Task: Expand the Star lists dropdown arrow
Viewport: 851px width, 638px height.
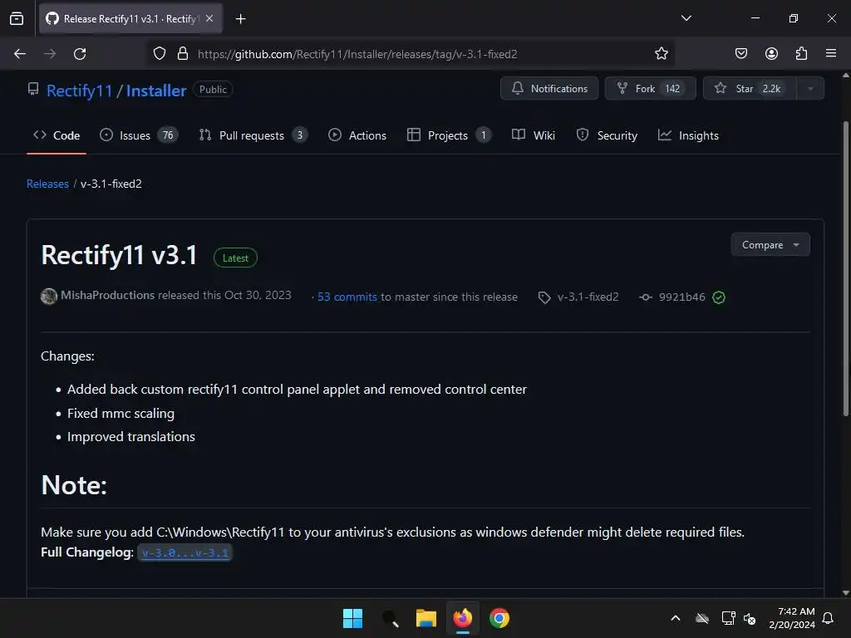Action: pyautogui.click(x=810, y=88)
